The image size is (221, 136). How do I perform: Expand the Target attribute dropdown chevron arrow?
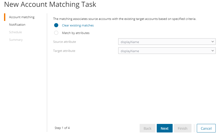(x=213, y=51)
